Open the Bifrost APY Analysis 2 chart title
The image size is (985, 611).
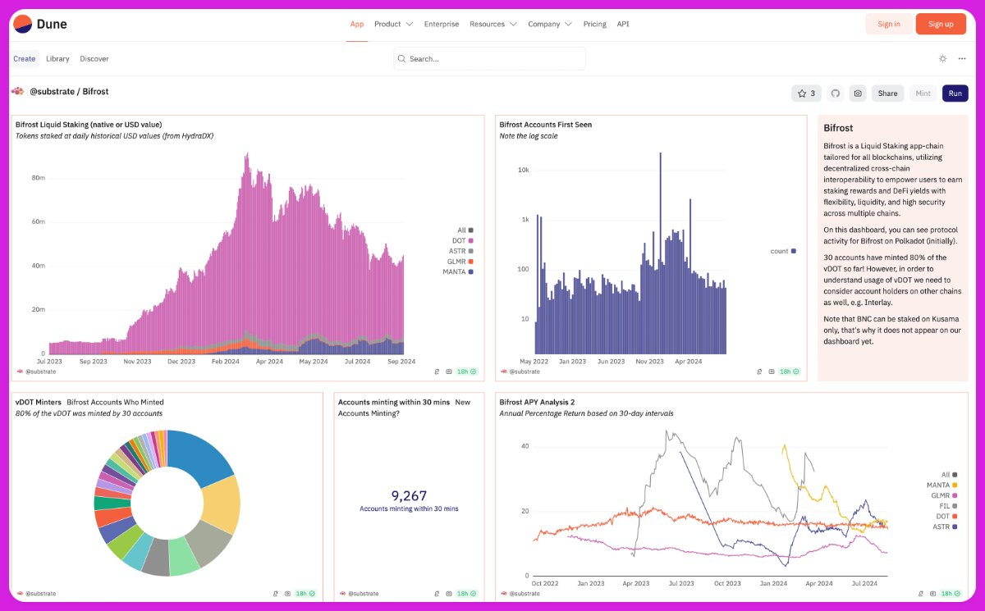click(x=537, y=402)
